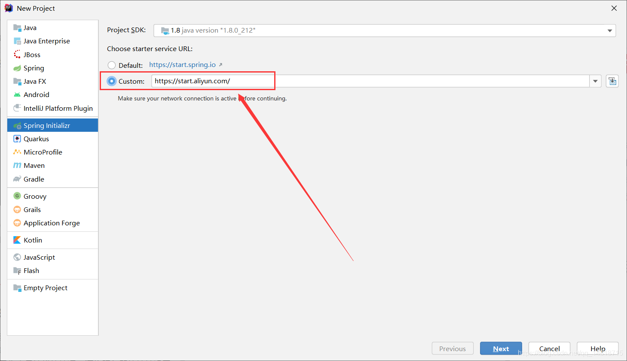Select the Java project type icon

pos(17,28)
